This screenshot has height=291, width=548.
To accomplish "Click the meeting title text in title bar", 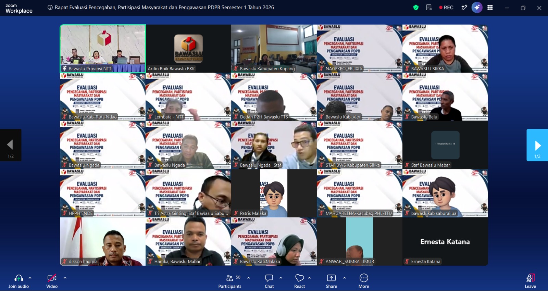I will [164, 8].
